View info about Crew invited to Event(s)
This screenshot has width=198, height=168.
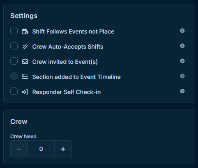click(182, 61)
